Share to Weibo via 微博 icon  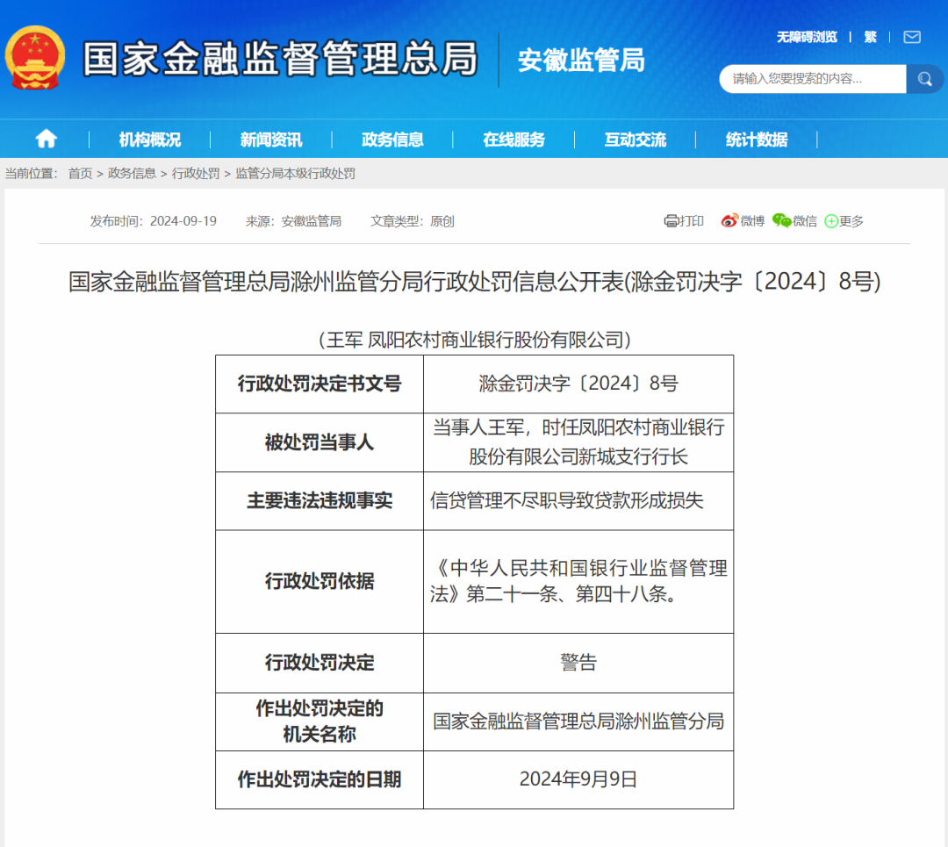pos(743,221)
